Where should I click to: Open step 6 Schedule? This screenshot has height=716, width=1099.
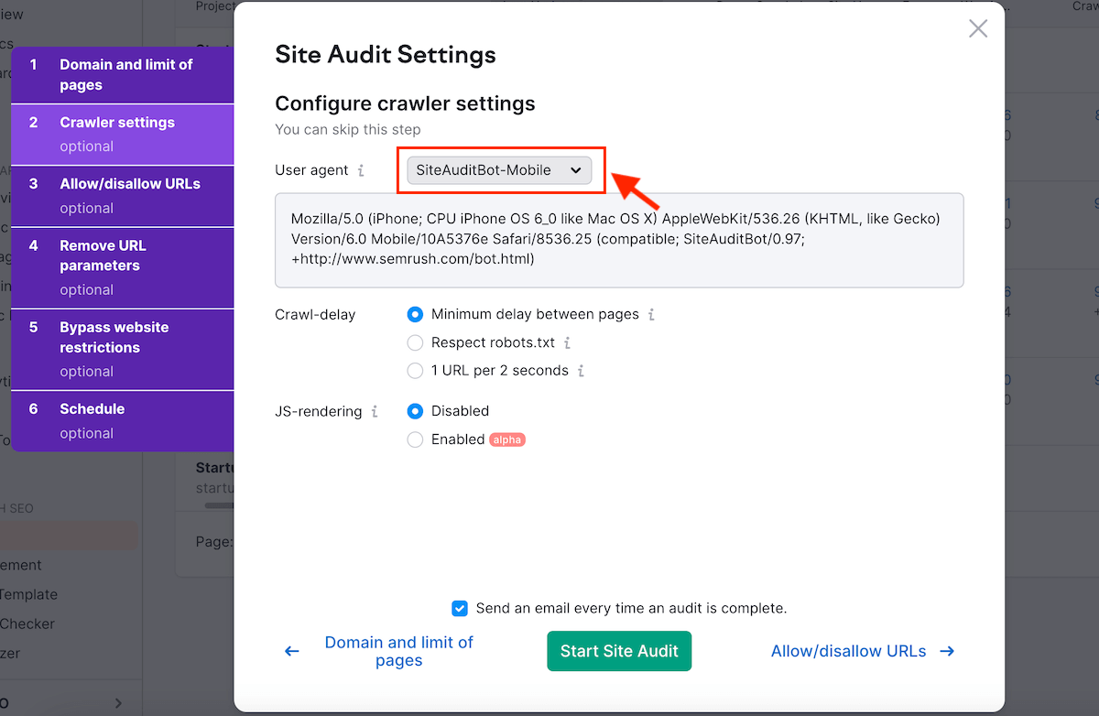click(x=123, y=420)
